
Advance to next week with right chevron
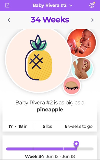(x=92, y=20)
